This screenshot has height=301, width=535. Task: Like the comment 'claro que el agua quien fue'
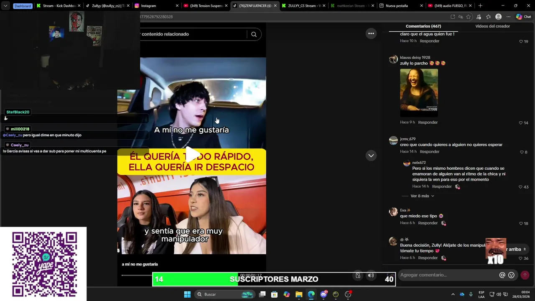click(521, 41)
